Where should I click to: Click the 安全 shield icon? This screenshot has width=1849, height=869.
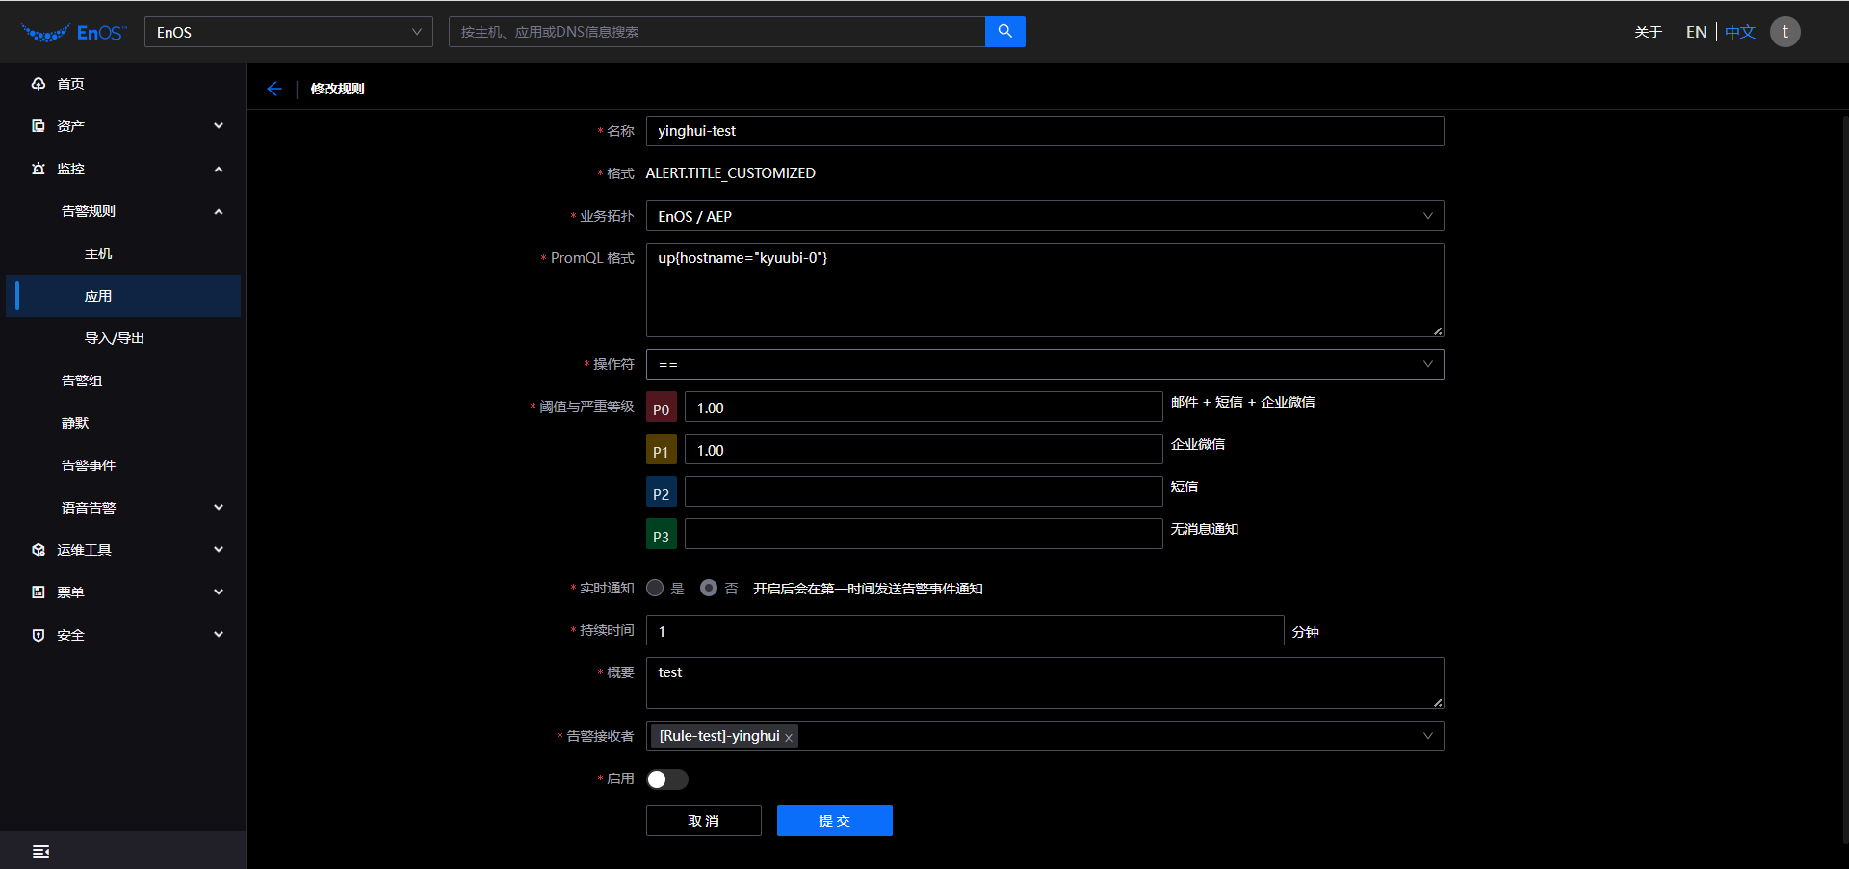coord(39,635)
